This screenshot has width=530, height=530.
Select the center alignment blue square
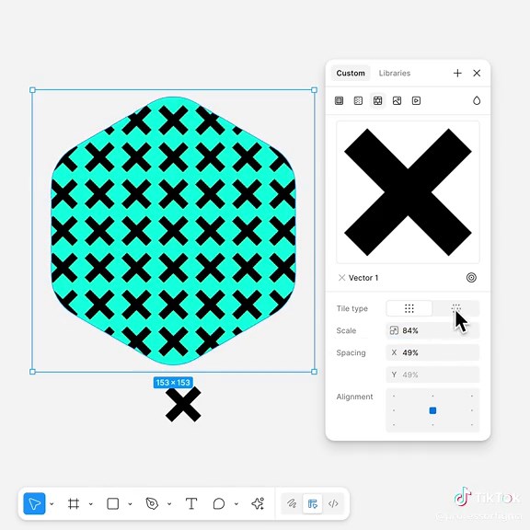click(432, 410)
